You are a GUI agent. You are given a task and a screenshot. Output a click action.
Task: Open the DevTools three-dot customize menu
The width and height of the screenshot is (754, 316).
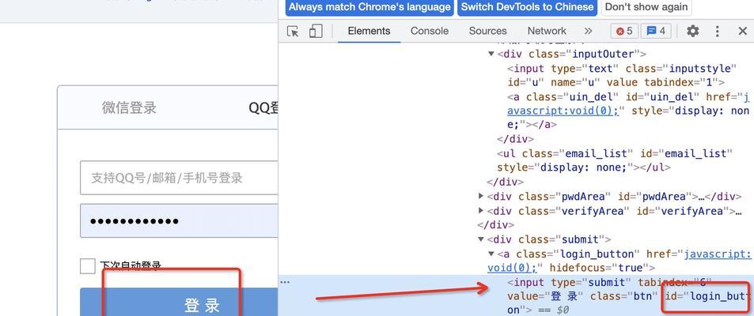718,32
